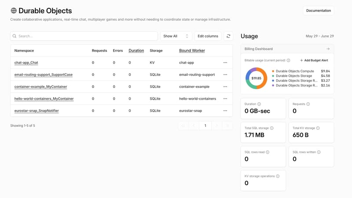This screenshot has width=352, height=198.
Task: Click the May 29 - June 29 date range
Action: (320, 36)
